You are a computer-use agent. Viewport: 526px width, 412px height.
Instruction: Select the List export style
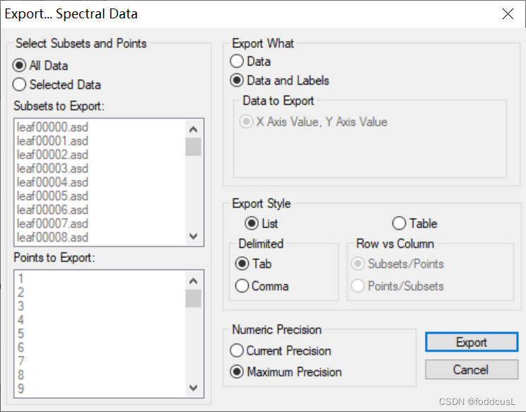click(x=252, y=223)
